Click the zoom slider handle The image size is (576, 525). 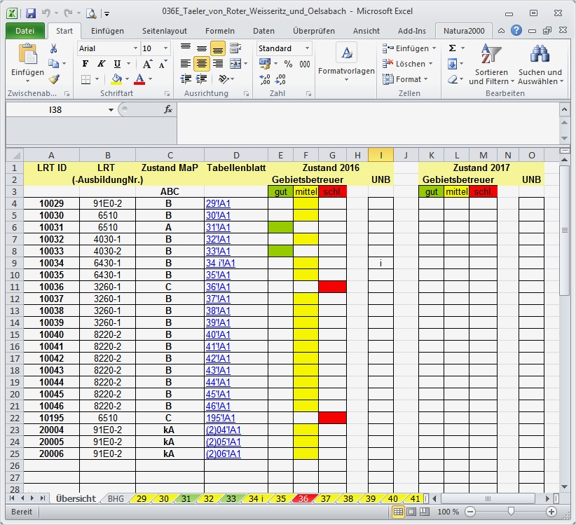(512, 512)
